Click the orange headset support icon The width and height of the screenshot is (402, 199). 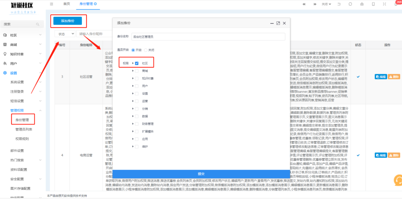(x=398, y=180)
